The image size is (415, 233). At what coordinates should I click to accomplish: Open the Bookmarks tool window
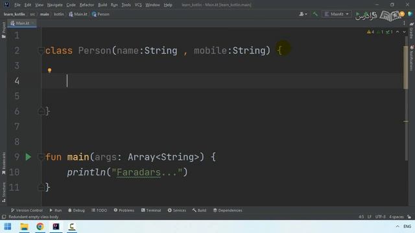point(3,163)
